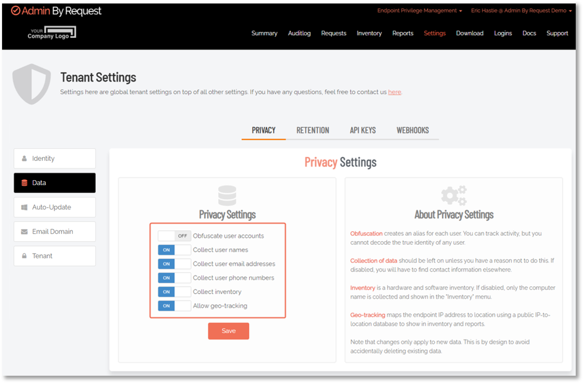Image resolution: width=583 pixels, height=383 pixels.
Task: Open Inventory from the navigation bar
Action: click(369, 33)
